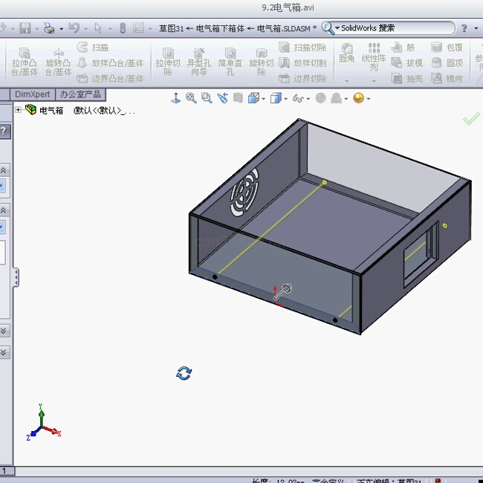Click the 圆角 fillet tool button
The height and width of the screenshot is (483, 483).
[346, 54]
